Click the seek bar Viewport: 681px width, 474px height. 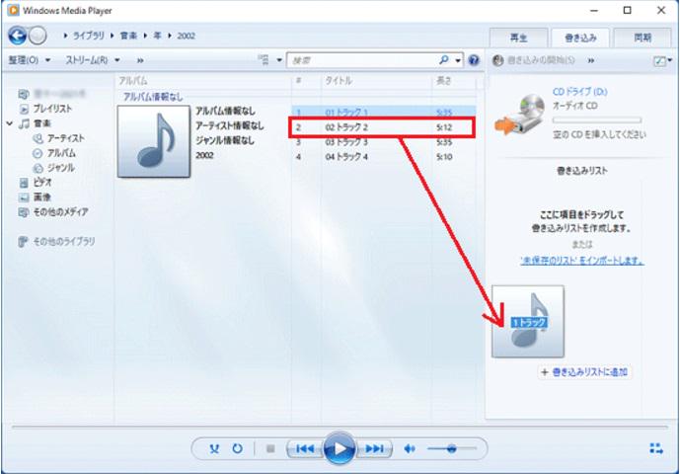[340, 428]
